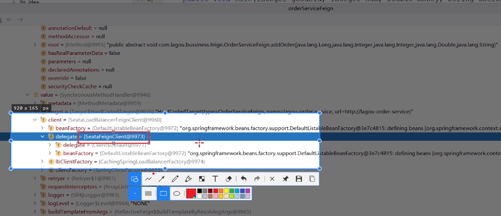This screenshot has height=216, width=501.
Task: Expand the root Method@9955 node
Action: coord(35,45)
